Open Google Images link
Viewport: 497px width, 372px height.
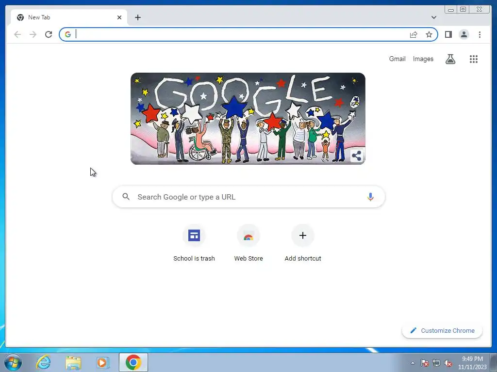423,59
